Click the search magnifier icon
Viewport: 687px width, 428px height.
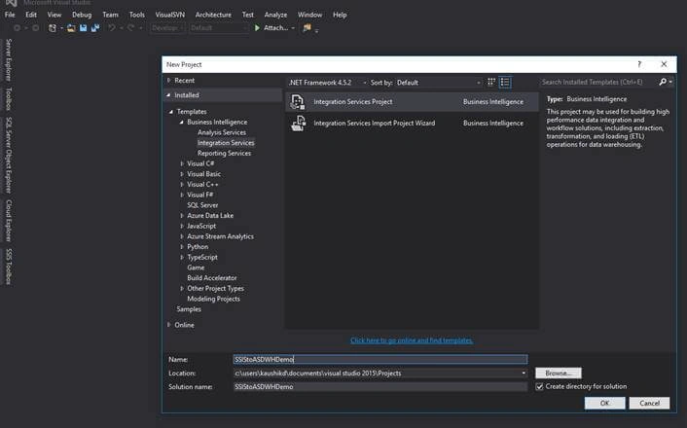[663, 82]
